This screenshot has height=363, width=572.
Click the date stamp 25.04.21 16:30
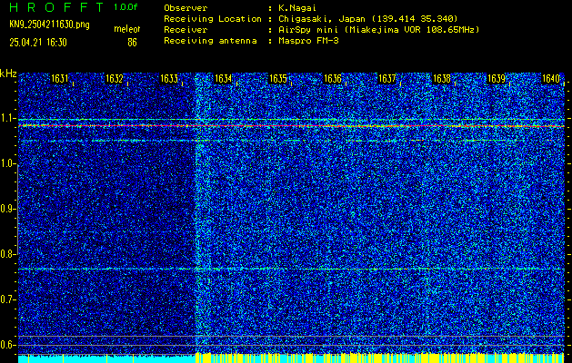(38, 43)
